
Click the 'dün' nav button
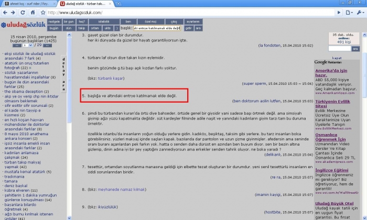pyautogui.click(x=69, y=28)
